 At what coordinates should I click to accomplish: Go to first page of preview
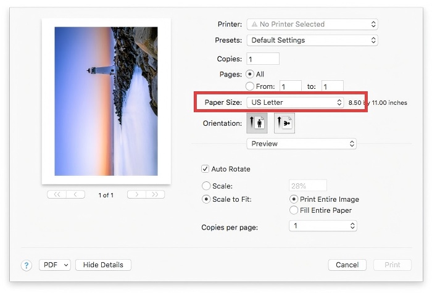pyautogui.click(x=57, y=194)
